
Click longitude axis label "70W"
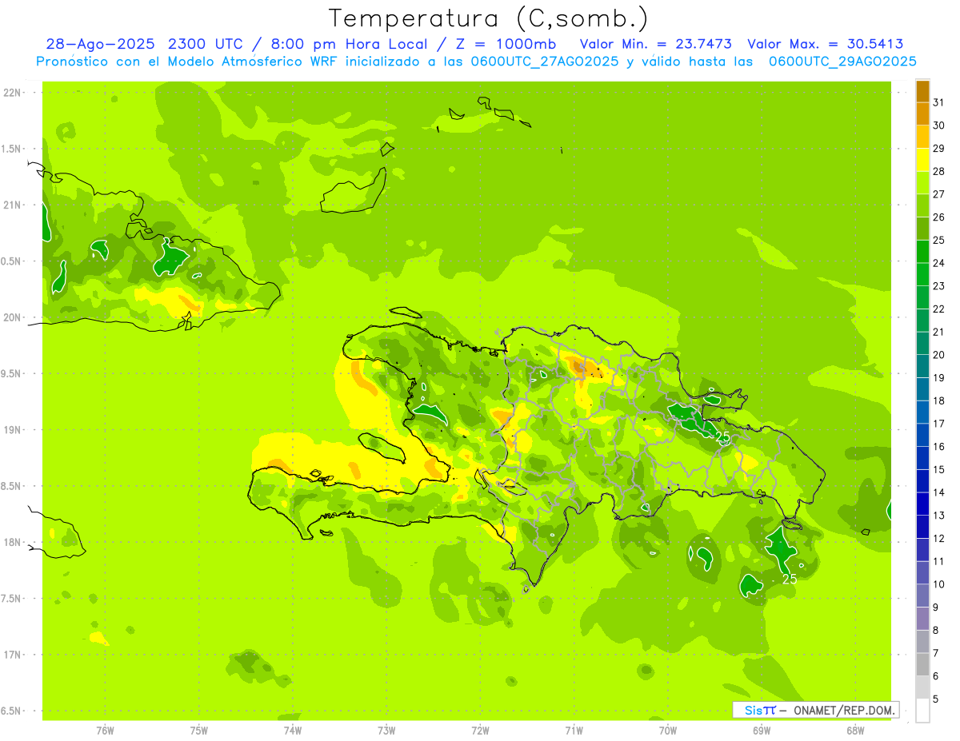pyautogui.click(x=668, y=730)
